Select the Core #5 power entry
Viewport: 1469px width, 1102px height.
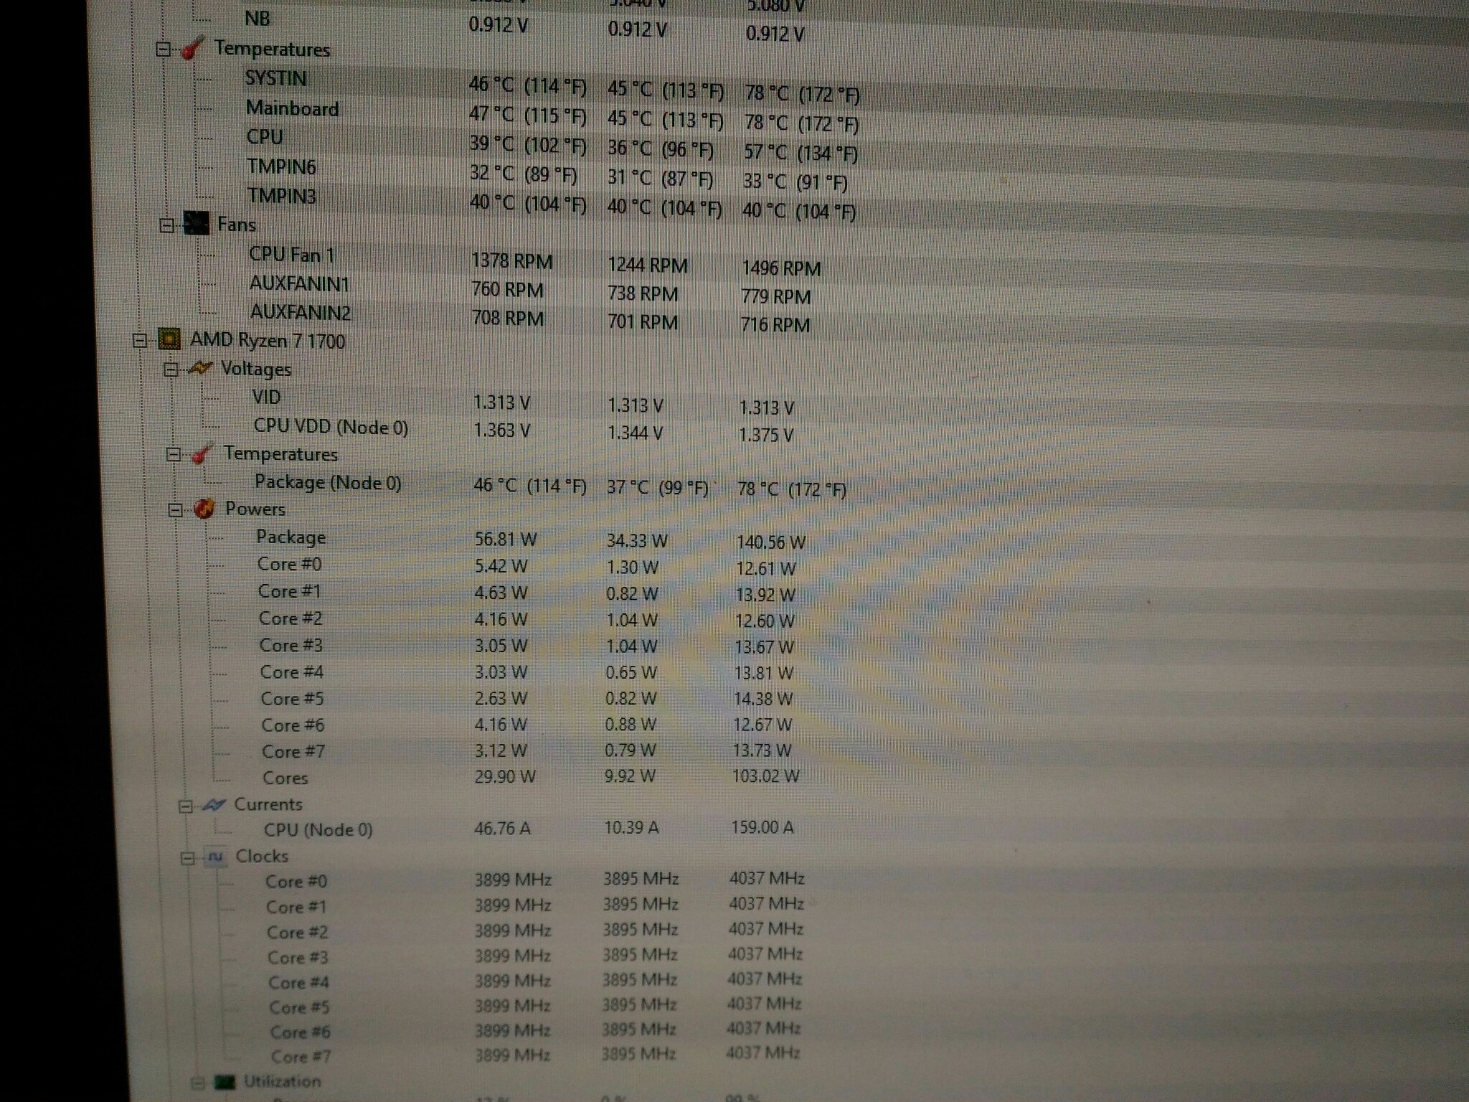click(x=291, y=698)
